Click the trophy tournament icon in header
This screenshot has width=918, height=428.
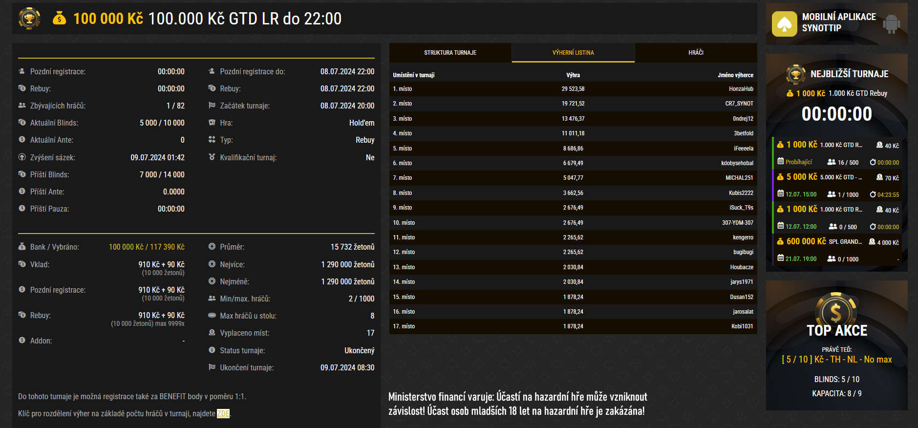(29, 19)
